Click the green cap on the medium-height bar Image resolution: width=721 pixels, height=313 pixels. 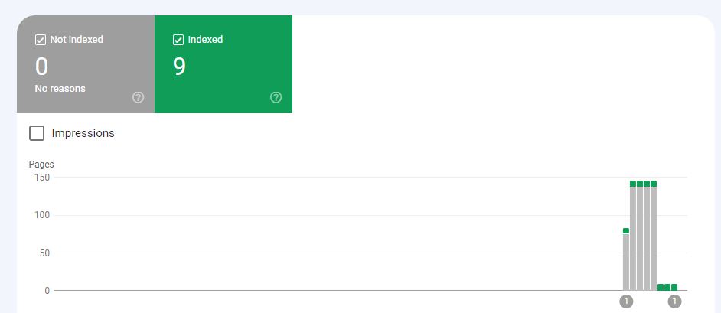point(626,230)
